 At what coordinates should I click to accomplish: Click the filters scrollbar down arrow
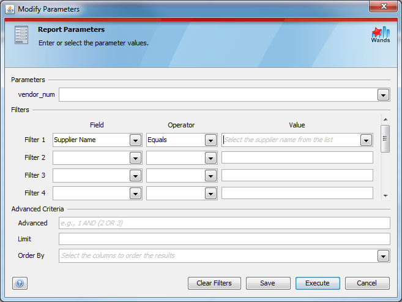385,196
